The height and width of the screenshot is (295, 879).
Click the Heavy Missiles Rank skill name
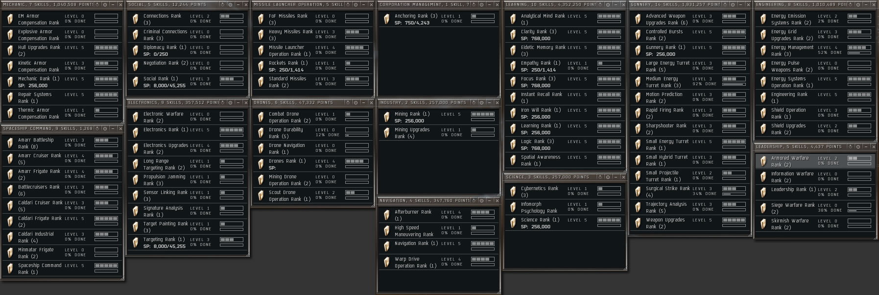click(x=290, y=35)
